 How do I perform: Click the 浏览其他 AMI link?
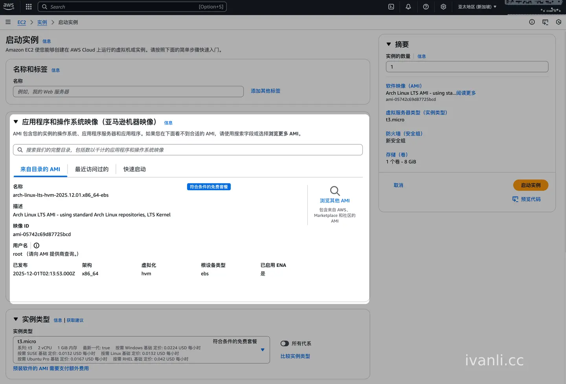(x=335, y=200)
